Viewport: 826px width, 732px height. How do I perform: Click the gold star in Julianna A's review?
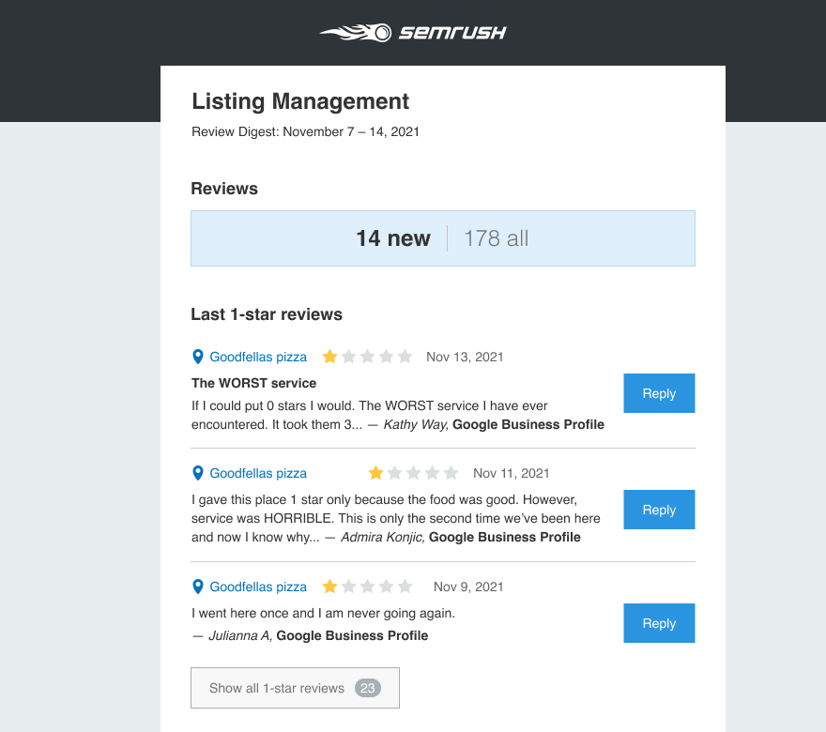coord(329,587)
